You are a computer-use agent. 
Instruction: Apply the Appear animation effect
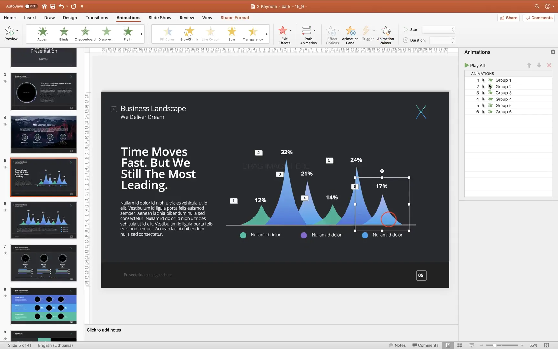point(42,34)
